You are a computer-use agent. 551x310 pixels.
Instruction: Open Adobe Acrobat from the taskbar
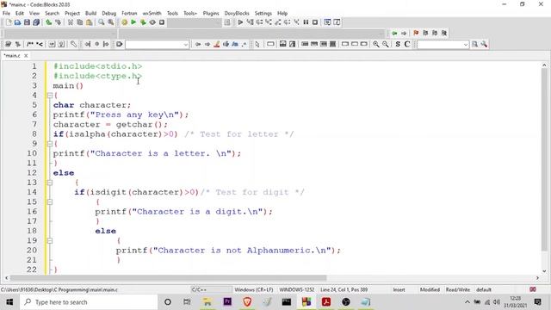coord(326,302)
